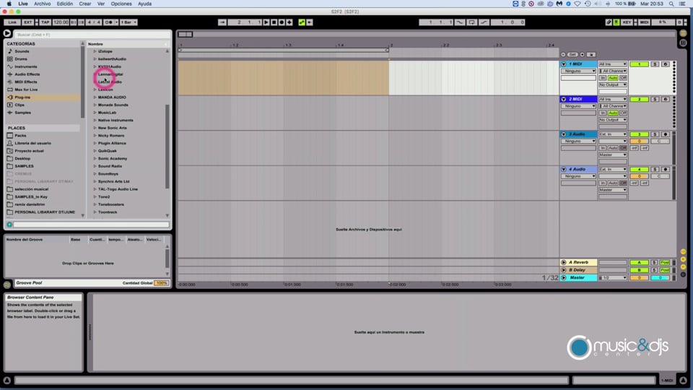The image size is (693, 390).
Task: Show Session View selector icon
Action: coord(683,43)
